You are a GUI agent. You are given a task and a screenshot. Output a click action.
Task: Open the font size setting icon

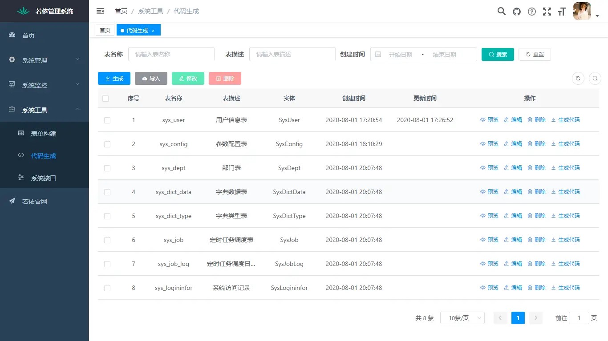(562, 12)
